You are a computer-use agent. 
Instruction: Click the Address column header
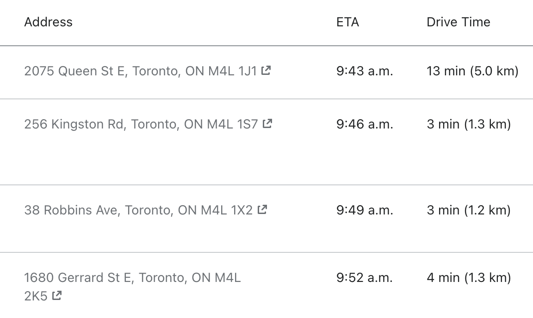[x=48, y=22]
